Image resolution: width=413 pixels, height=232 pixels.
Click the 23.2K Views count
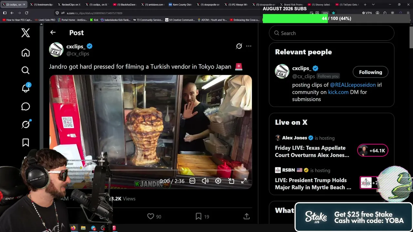click(x=122, y=198)
